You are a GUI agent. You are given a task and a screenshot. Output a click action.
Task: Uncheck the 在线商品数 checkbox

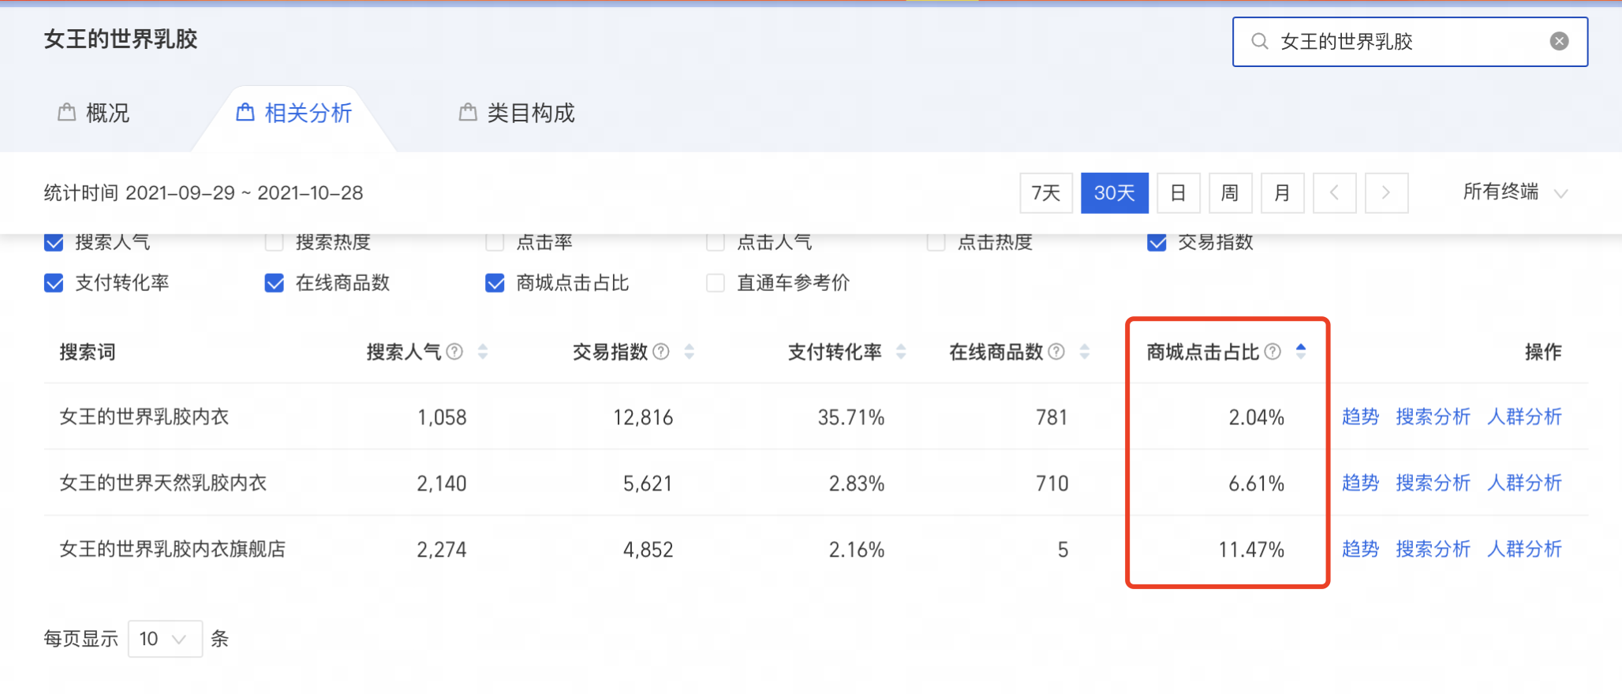(275, 283)
